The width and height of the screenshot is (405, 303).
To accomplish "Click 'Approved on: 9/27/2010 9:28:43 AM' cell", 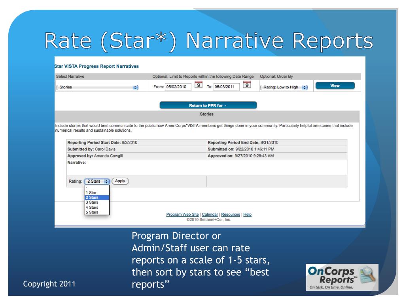I will 277,156.
